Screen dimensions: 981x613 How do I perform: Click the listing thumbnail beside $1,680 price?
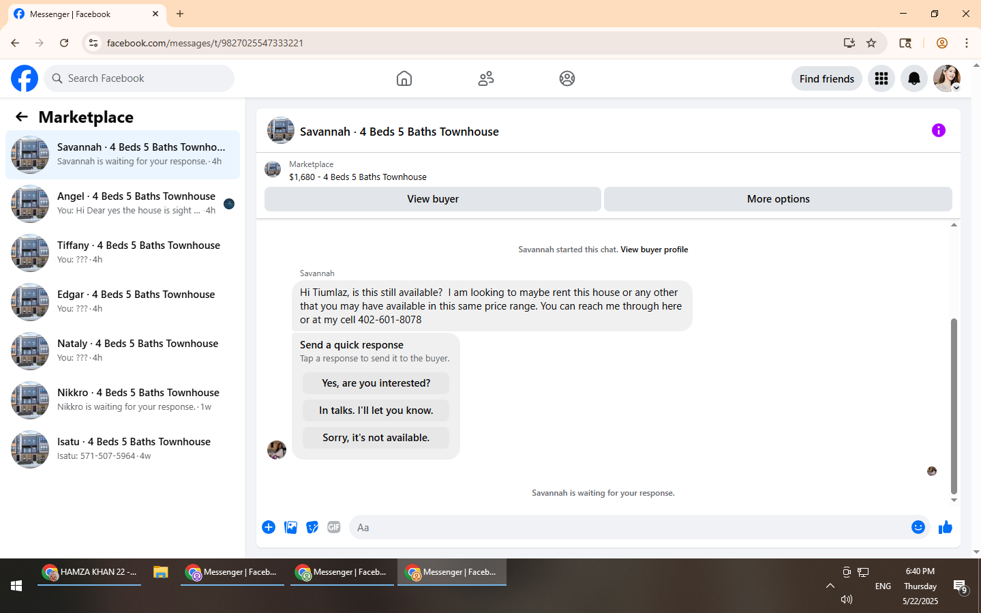coord(273,169)
